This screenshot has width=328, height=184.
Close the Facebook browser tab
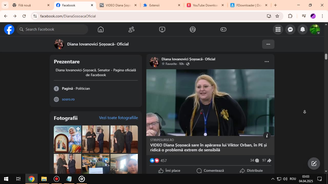(92, 5)
